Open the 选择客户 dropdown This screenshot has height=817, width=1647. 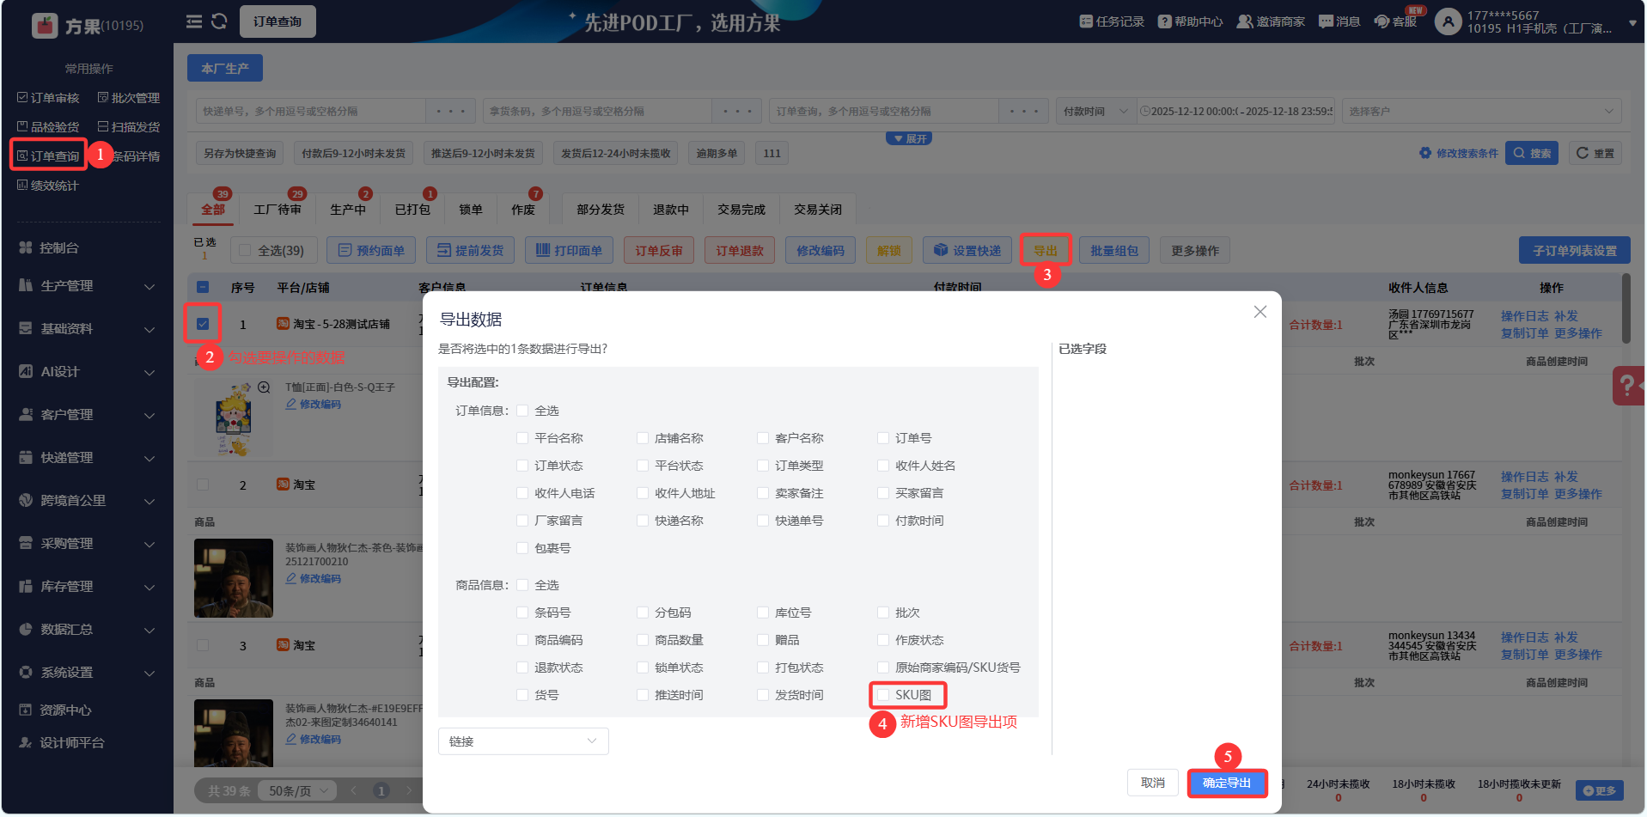pyautogui.click(x=1481, y=111)
